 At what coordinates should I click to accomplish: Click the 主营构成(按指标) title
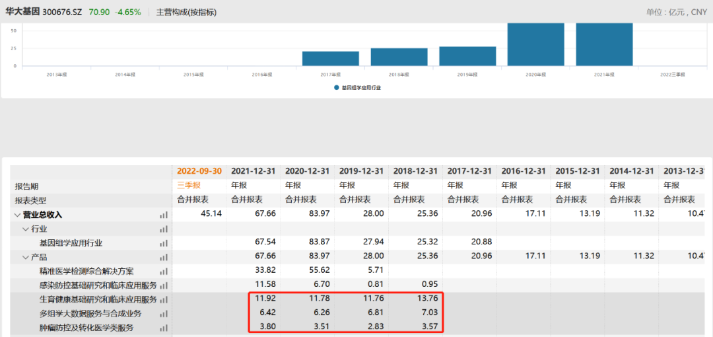pyautogui.click(x=186, y=13)
